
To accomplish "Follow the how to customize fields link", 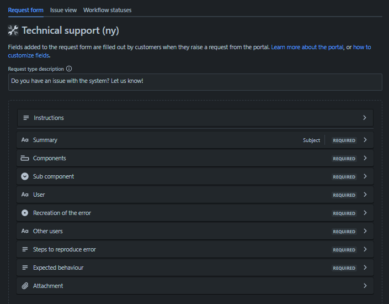I will pyautogui.click(x=361, y=48).
